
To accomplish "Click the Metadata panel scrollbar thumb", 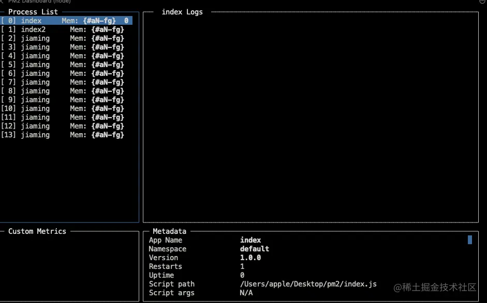I will point(470,240).
